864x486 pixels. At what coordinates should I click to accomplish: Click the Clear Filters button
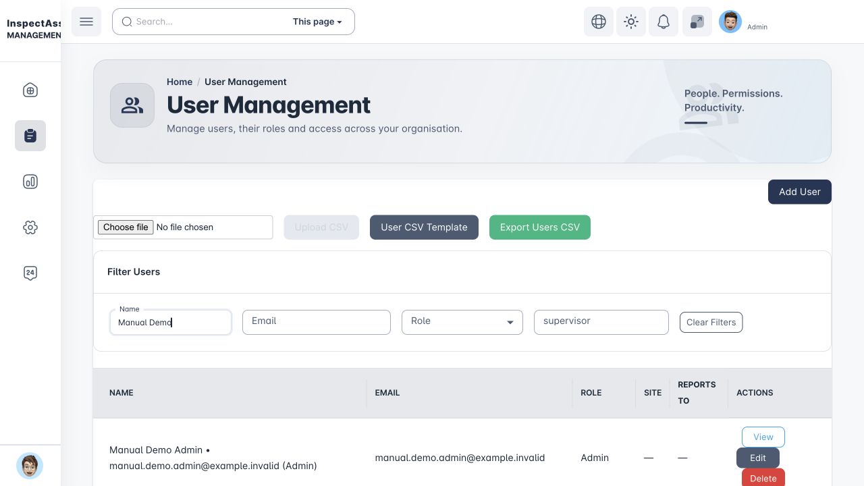(711, 322)
